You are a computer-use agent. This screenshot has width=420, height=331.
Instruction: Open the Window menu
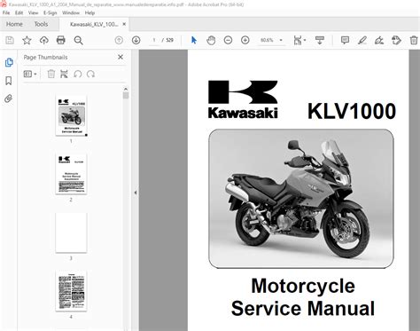coord(71,12)
